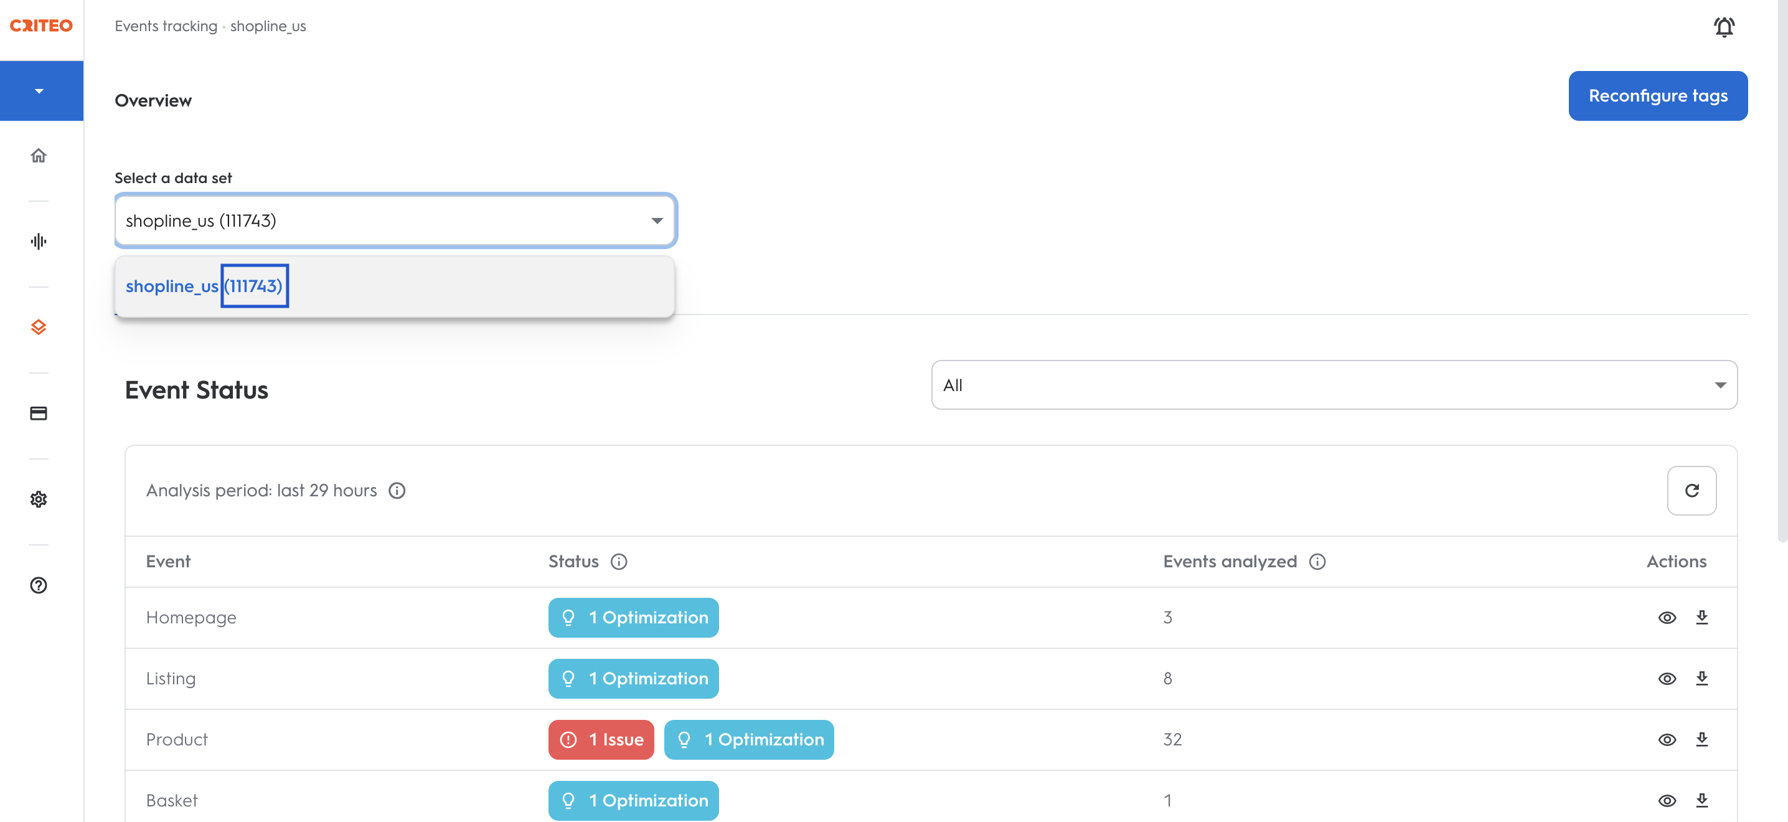
Task: View details of the Product event
Action: click(1667, 739)
